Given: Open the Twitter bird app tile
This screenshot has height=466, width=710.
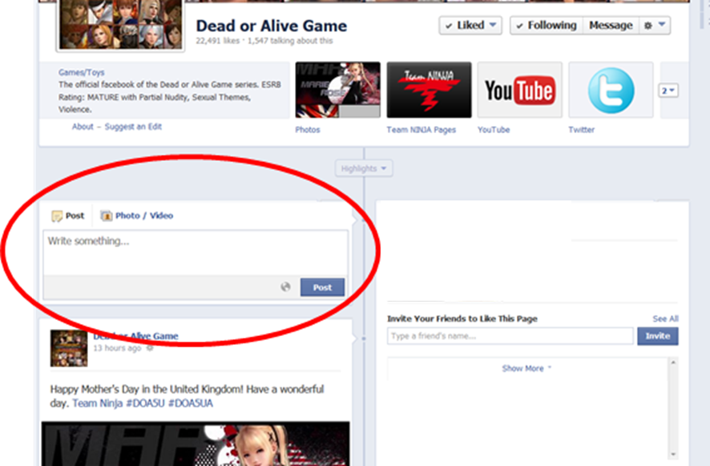Looking at the screenshot, I should [611, 90].
